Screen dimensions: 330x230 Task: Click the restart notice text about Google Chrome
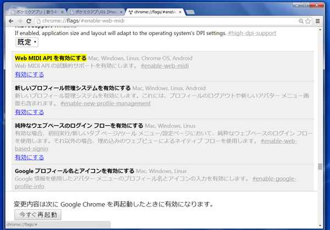(114, 204)
